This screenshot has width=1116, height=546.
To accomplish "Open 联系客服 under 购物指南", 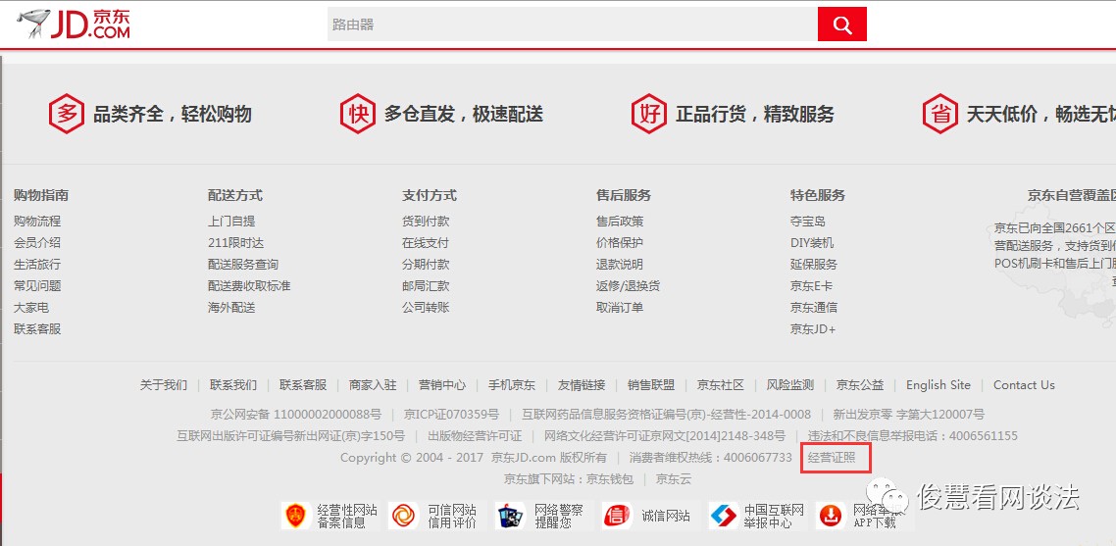I will (37, 329).
